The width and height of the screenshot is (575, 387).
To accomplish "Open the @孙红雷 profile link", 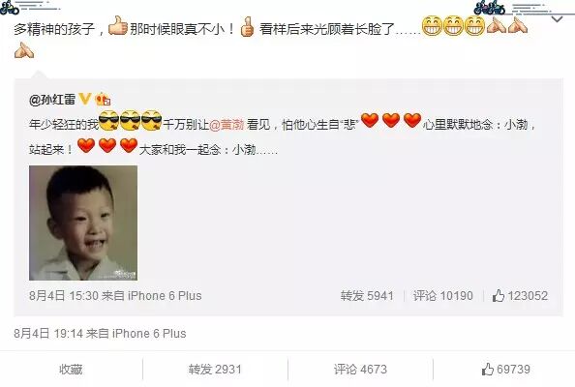I will point(52,100).
